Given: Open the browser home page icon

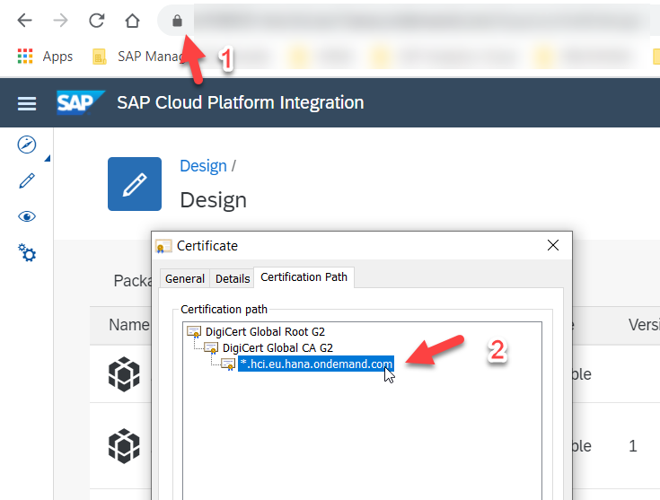Looking at the screenshot, I should tap(132, 21).
